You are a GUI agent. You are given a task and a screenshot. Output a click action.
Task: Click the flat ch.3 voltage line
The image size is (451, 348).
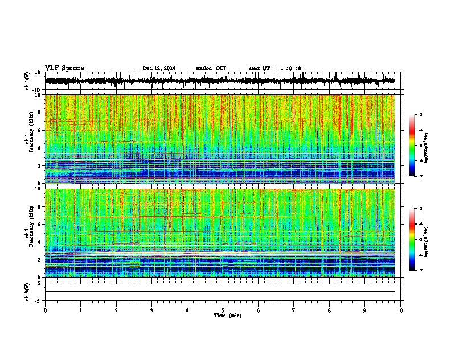point(220,292)
